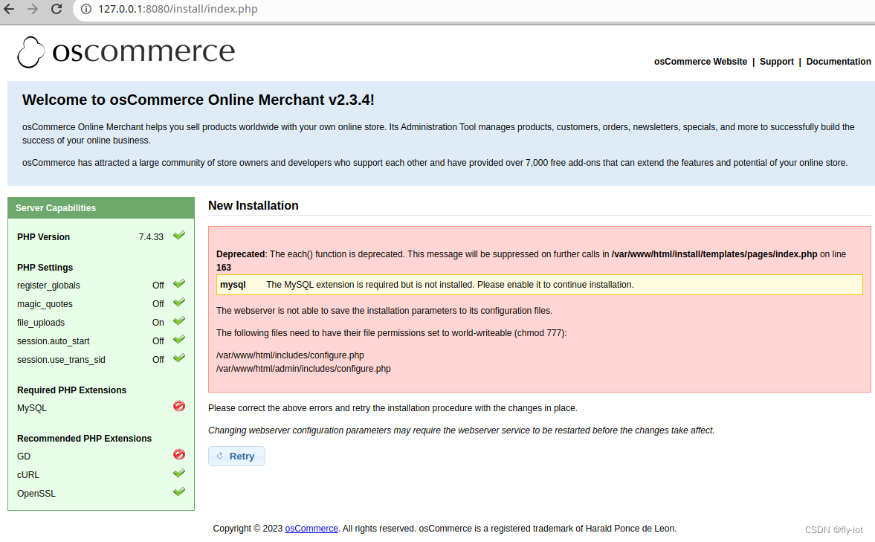Click the cURL extension label
This screenshot has height=542, width=875.
tap(28, 475)
